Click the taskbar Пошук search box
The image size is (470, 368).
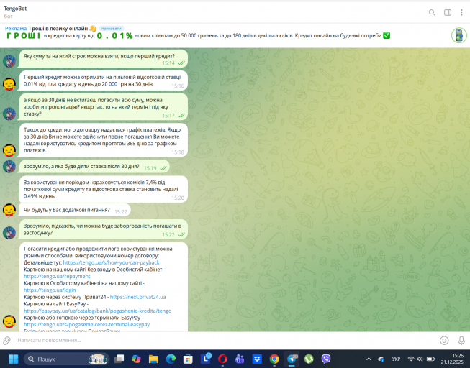coord(66,359)
